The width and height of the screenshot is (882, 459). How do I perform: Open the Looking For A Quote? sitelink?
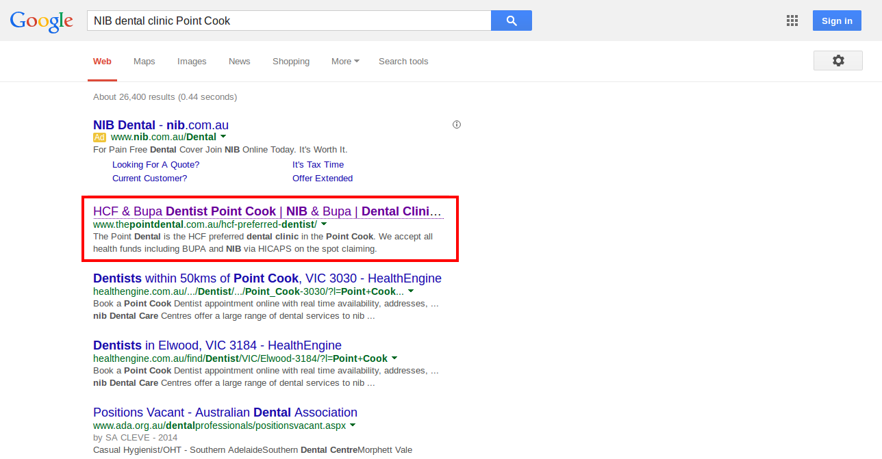156,165
